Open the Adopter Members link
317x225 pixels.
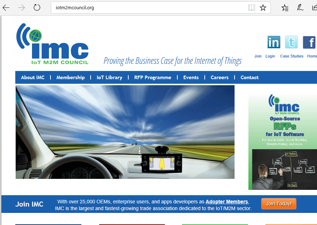(227, 202)
